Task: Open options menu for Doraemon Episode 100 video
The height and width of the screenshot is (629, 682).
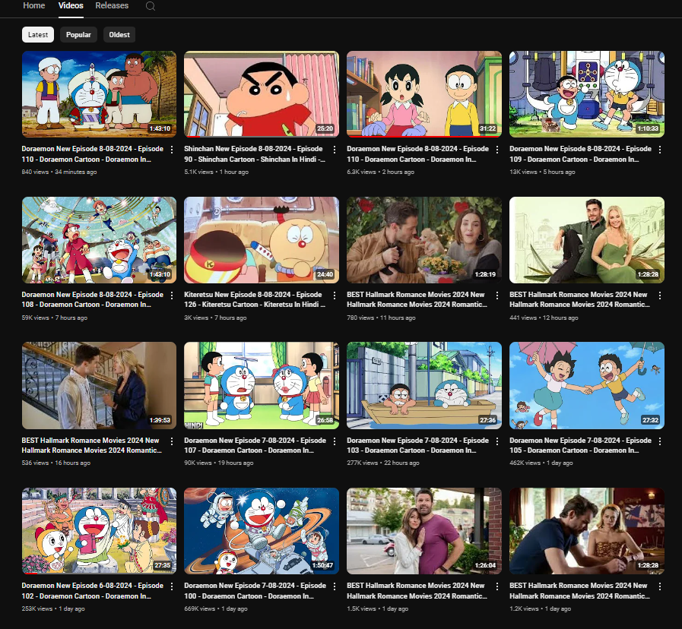Action: [x=334, y=586]
